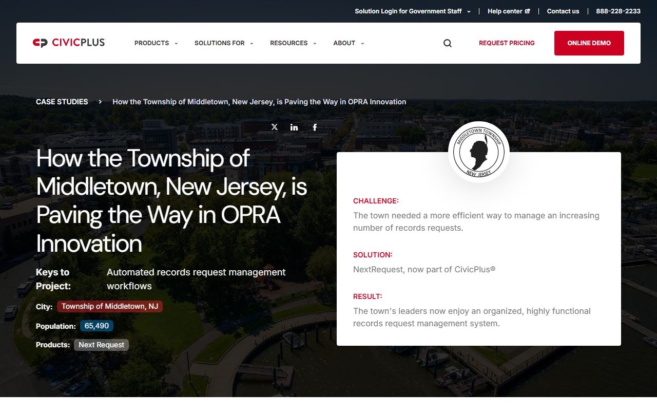Expand Solution Login for Government Staff
The width and height of the screenshot is (657, 411).
413,11
